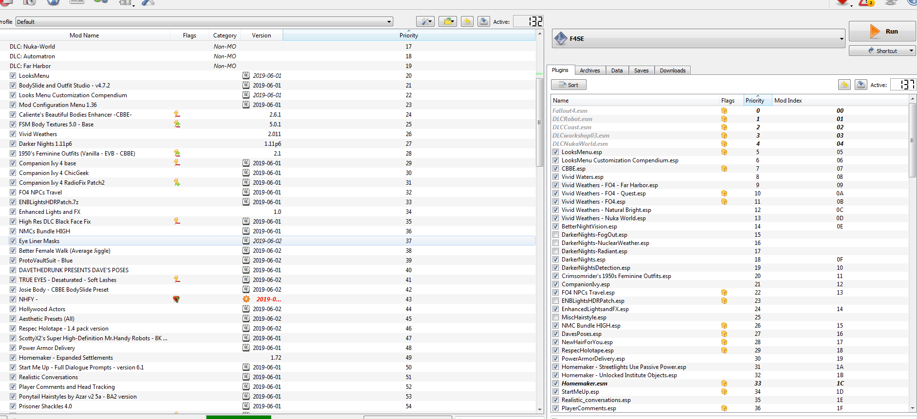Sort mods by the Category column header
The width and height of the screenshot is (917, 419).
pos(225,35)
